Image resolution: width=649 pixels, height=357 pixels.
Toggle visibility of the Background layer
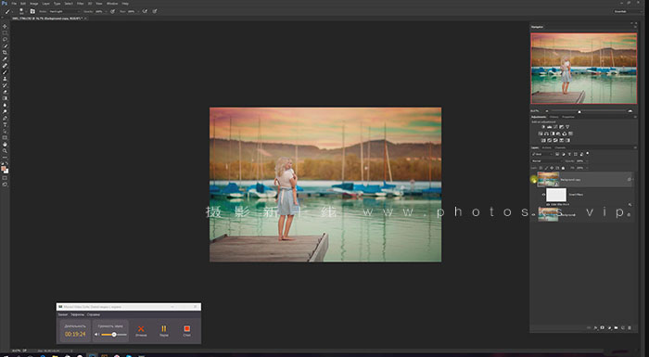tap(534, 214)
